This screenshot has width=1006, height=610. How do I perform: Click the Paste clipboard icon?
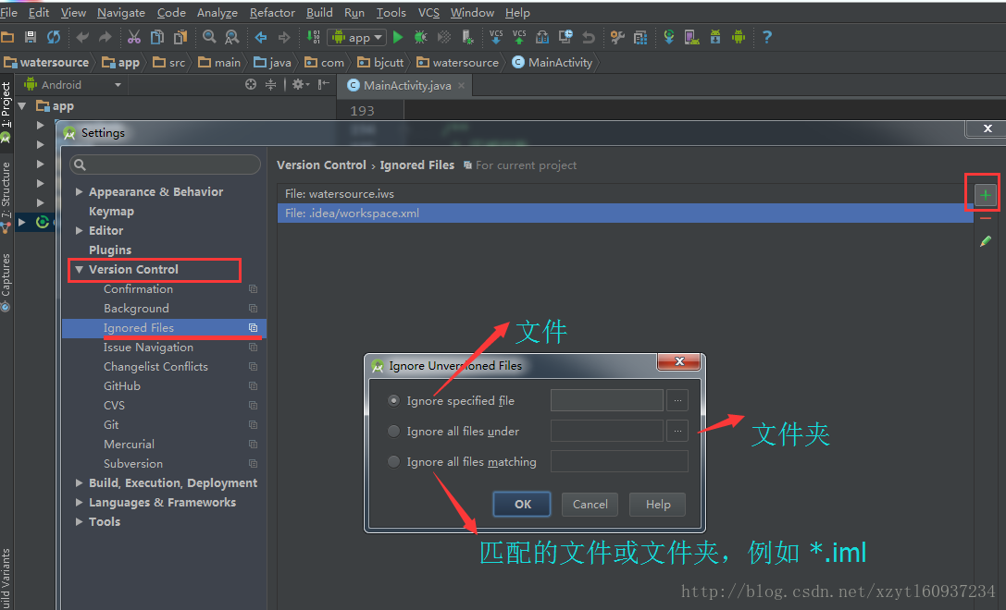click(x=180, y=37)
